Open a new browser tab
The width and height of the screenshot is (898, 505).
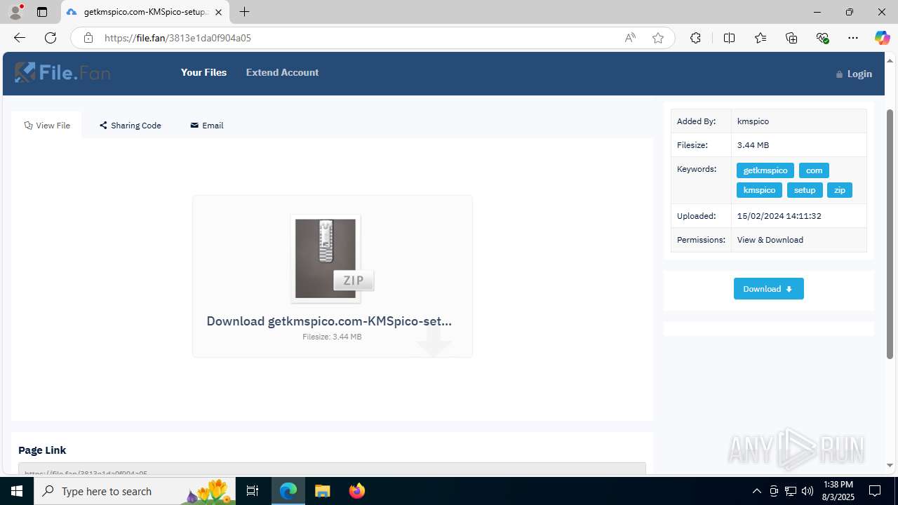pyautogui.click(x=244, y=12)
